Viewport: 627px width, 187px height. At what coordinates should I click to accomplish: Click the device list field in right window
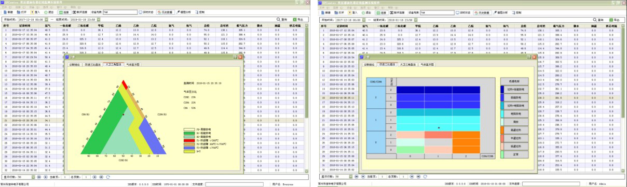pos(437,12)
